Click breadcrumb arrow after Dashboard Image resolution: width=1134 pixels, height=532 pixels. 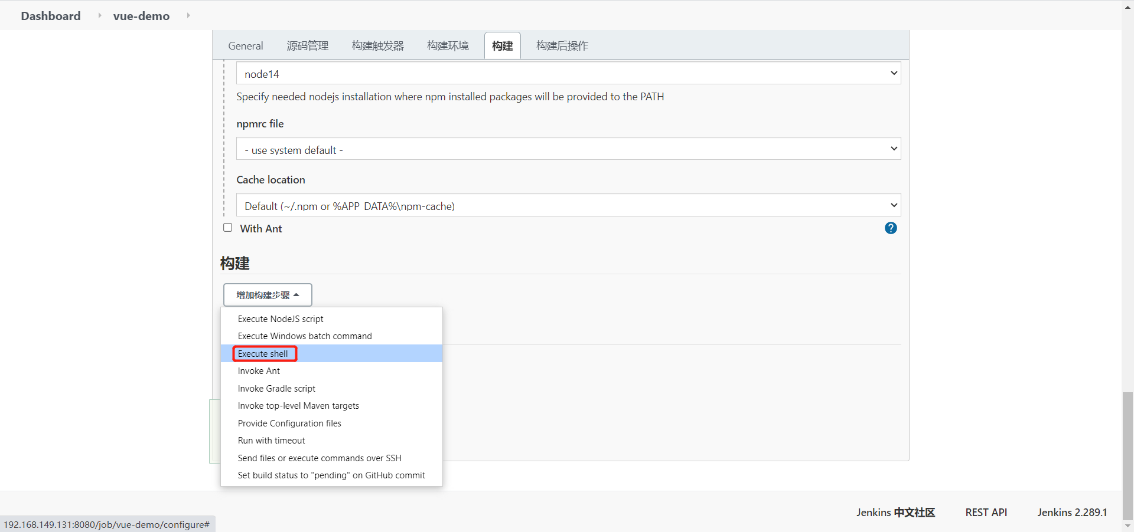point(100,15)
